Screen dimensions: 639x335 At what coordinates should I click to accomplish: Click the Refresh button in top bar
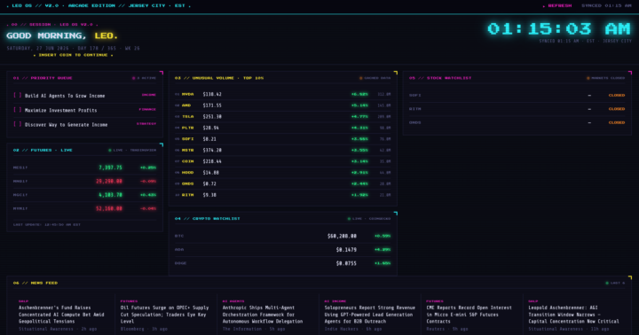(x=557, y=5)
